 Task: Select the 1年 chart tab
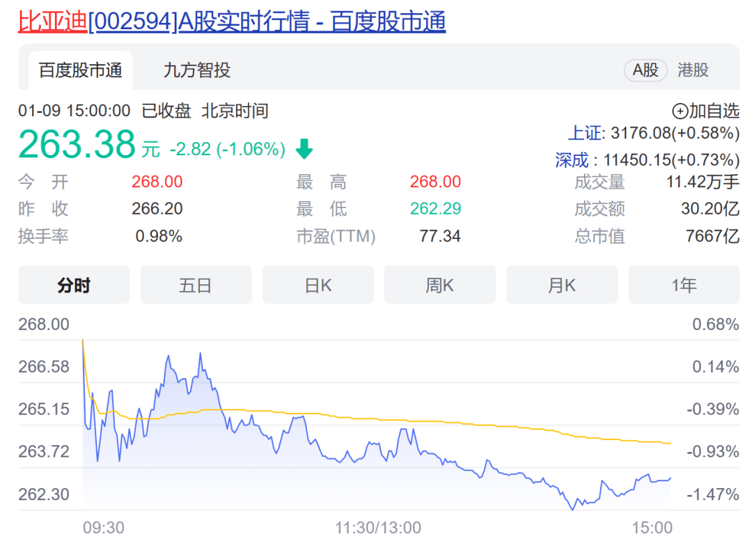point(684,285)
